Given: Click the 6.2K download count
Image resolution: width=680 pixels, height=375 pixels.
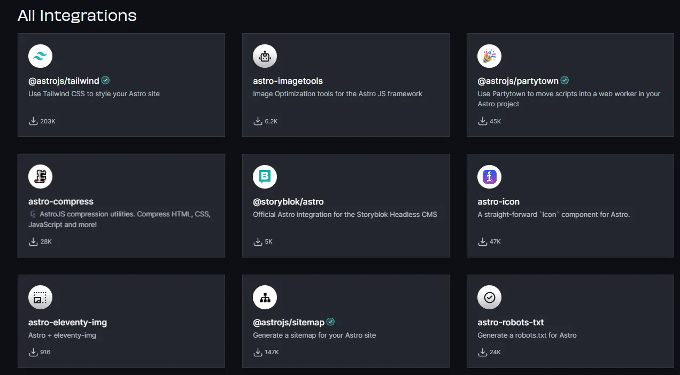Looking at the screenshot, I should (x=271, y=122).
